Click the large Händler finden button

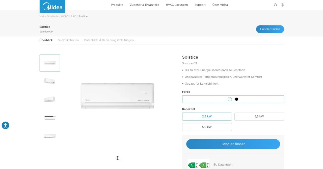tap(233, 144)
